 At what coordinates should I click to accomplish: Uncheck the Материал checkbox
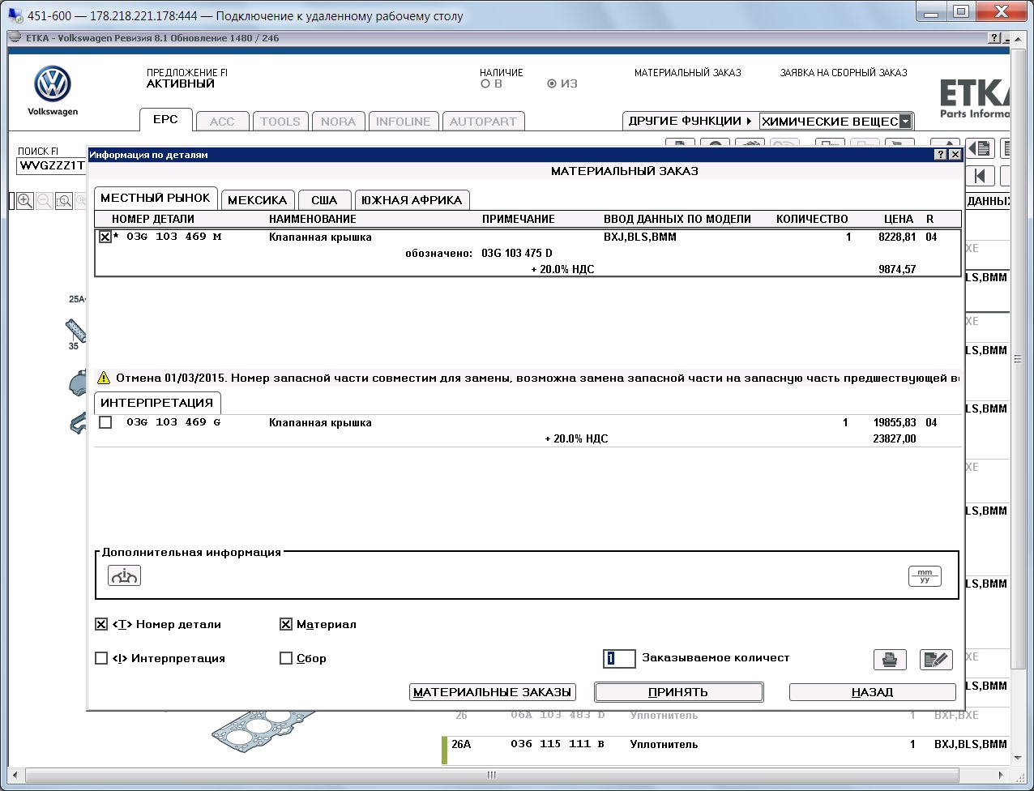pyautogui.click(x=285, y=624)
